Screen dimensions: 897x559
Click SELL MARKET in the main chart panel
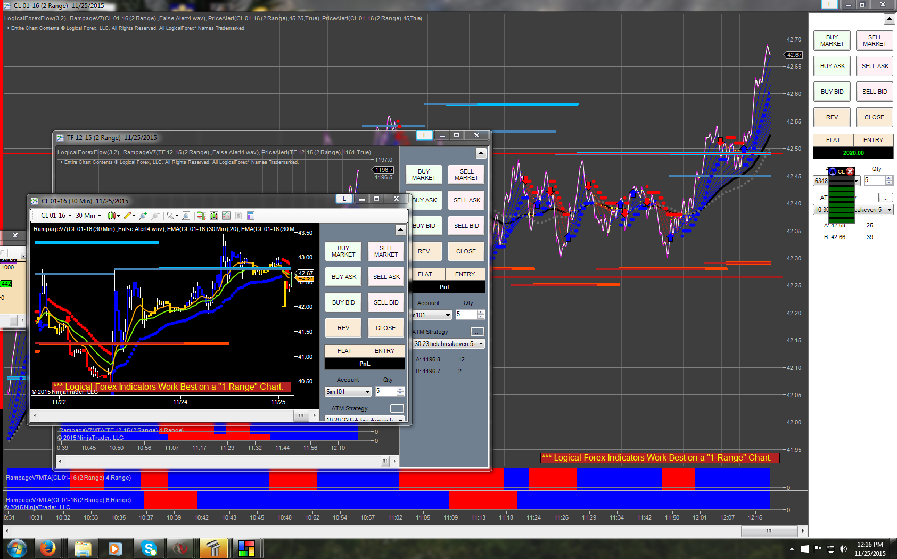875,40
